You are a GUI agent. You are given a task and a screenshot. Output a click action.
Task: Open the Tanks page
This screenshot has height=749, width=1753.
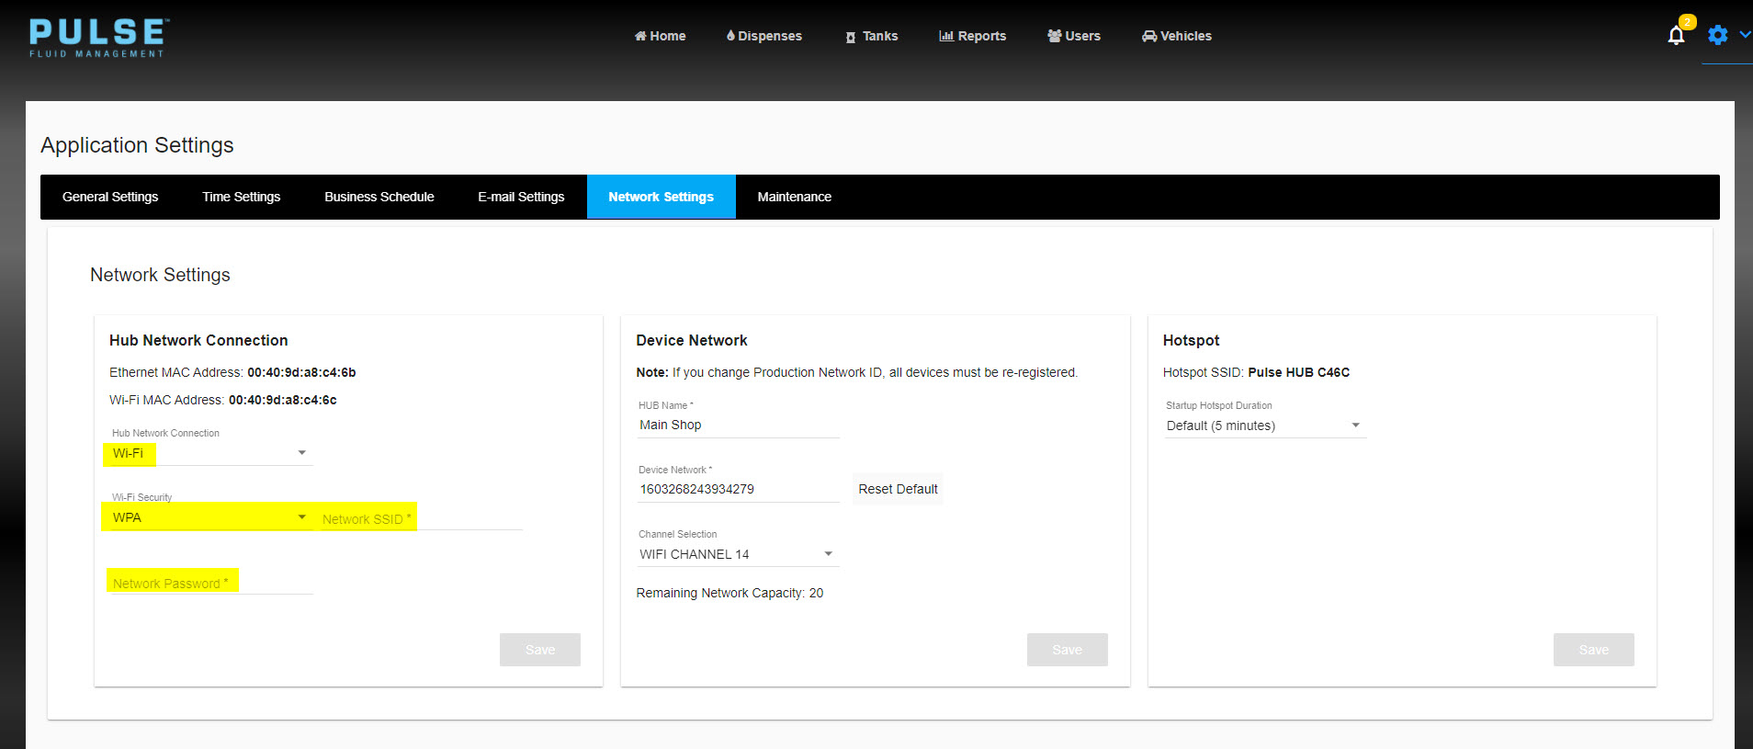[x=871, y=36]
